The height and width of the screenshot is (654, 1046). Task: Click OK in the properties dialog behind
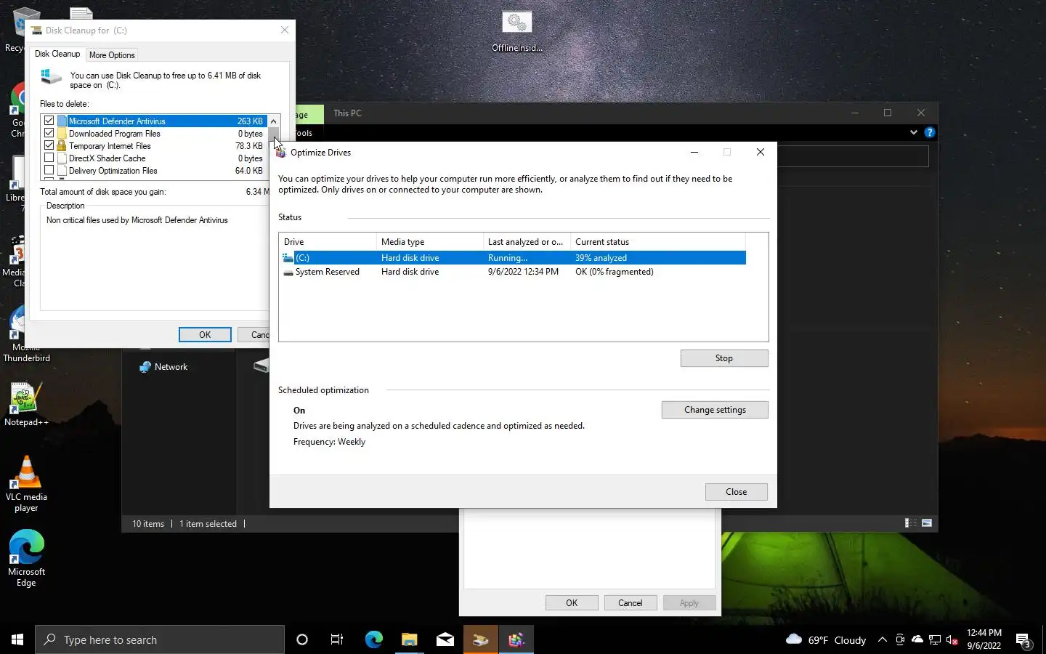click(x=572, y=603)
